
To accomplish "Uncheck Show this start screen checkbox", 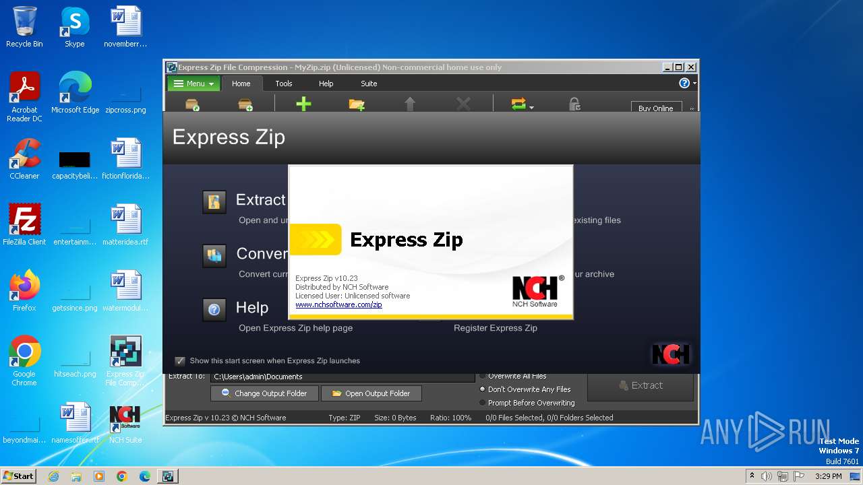I will 180,361.
